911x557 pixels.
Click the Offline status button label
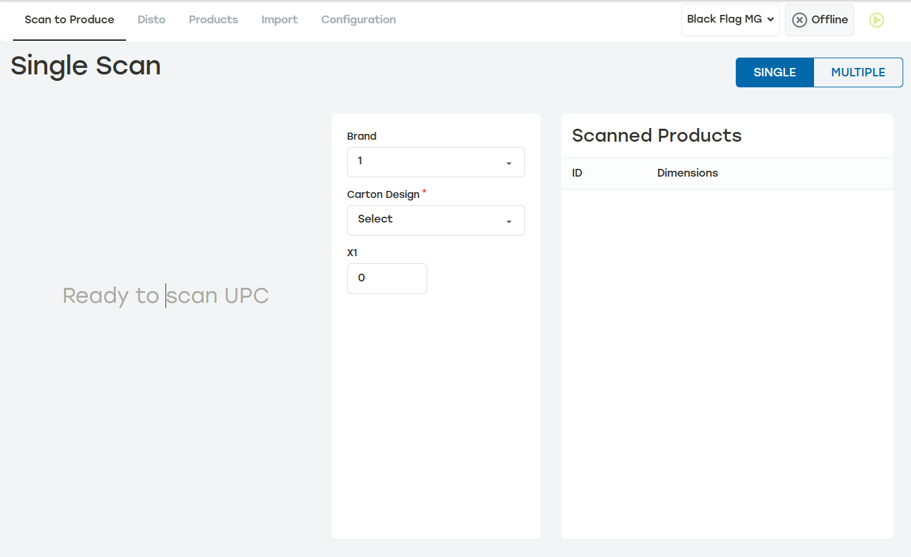tap(830, 19)
